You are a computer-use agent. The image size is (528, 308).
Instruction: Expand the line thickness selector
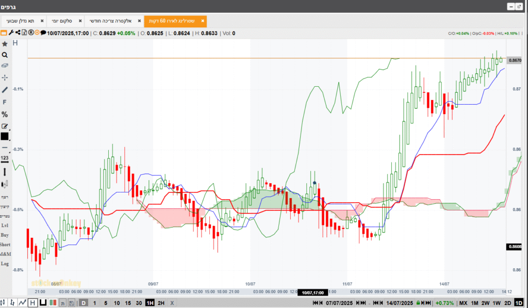pos(5,148)
